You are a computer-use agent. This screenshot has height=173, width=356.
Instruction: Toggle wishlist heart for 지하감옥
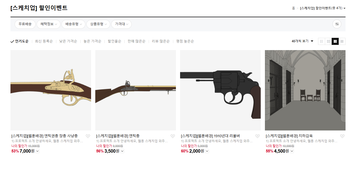pyautogui.click(x=342, y=136)
